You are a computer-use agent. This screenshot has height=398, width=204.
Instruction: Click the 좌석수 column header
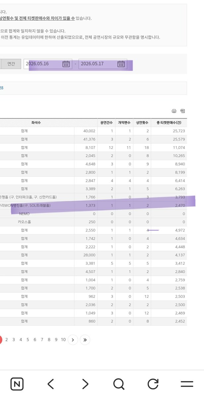[x=36, y=123]
